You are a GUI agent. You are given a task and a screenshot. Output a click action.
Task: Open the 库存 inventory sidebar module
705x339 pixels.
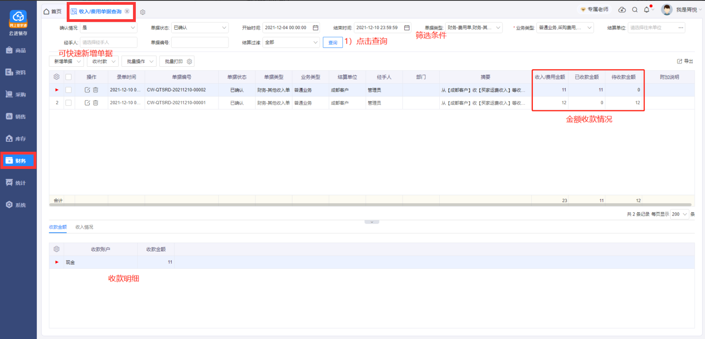click(x=18, y=139)
